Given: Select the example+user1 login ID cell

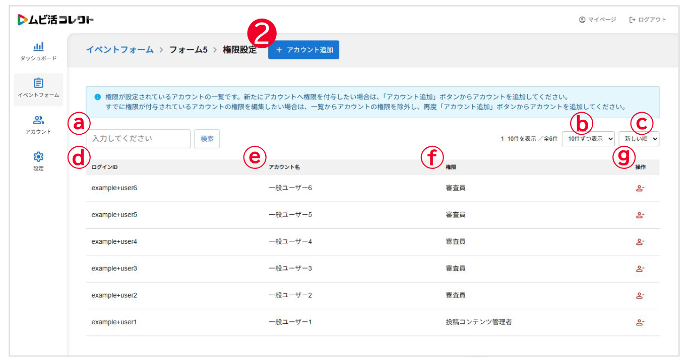Looking at the screenshot, I should pyautogui.click(x=114, y=322).
